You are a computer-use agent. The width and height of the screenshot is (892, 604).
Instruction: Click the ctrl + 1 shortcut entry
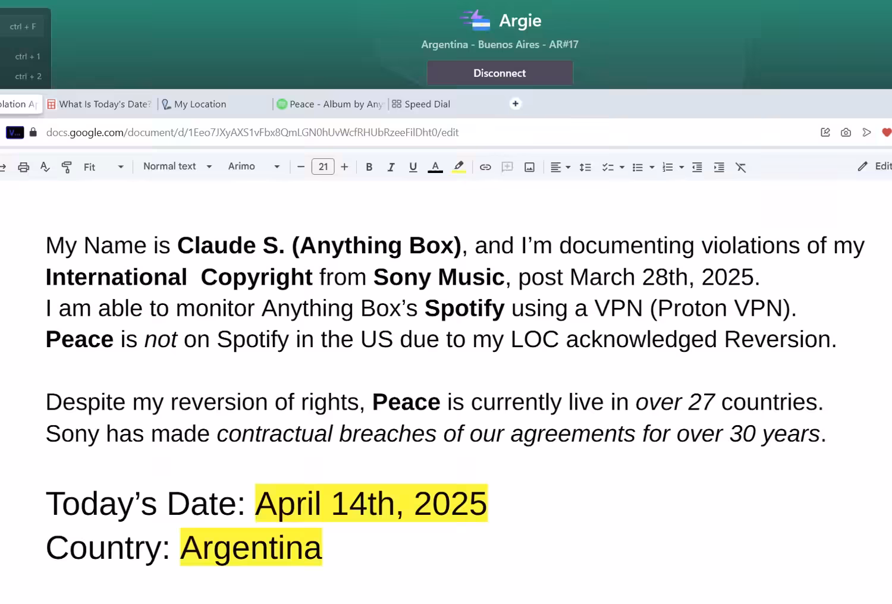[x=28, y=56]
